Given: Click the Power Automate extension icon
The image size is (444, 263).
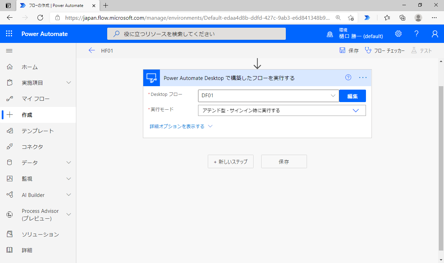Looking at the screenshot, I should 367,18.
